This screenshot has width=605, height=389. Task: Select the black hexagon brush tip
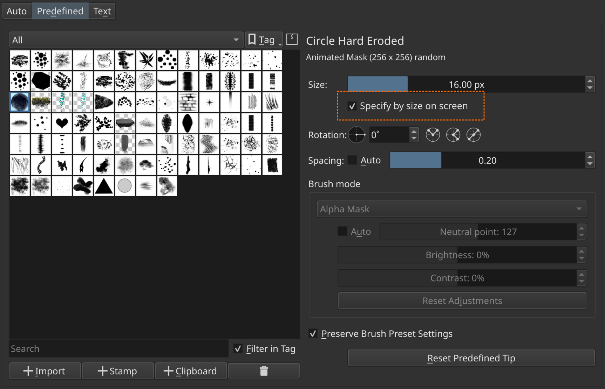coord(41,81)
